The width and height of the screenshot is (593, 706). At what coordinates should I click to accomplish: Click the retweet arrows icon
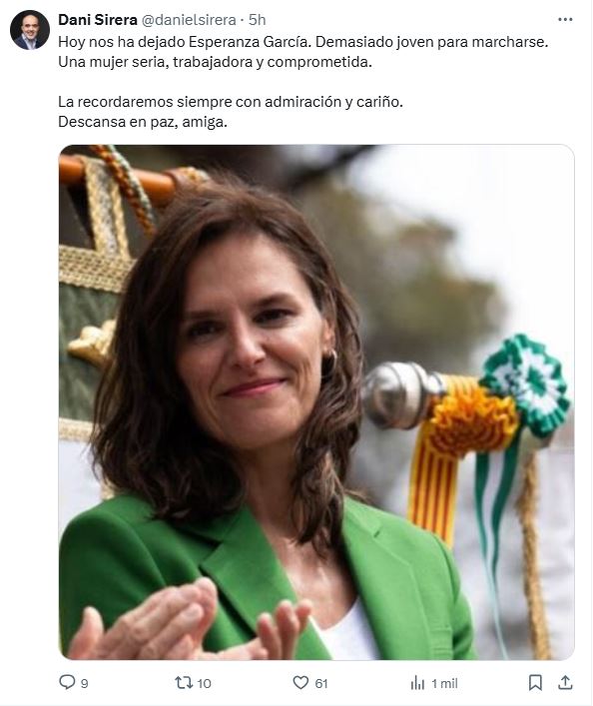point(184,683)
